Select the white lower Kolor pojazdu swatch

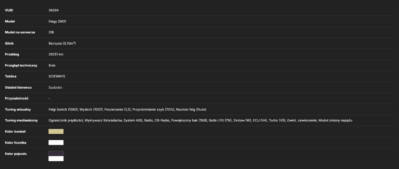click(x=56, y=159)
